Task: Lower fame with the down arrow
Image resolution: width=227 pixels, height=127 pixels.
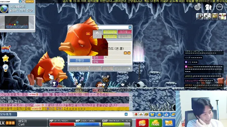Action: point(129,53)
